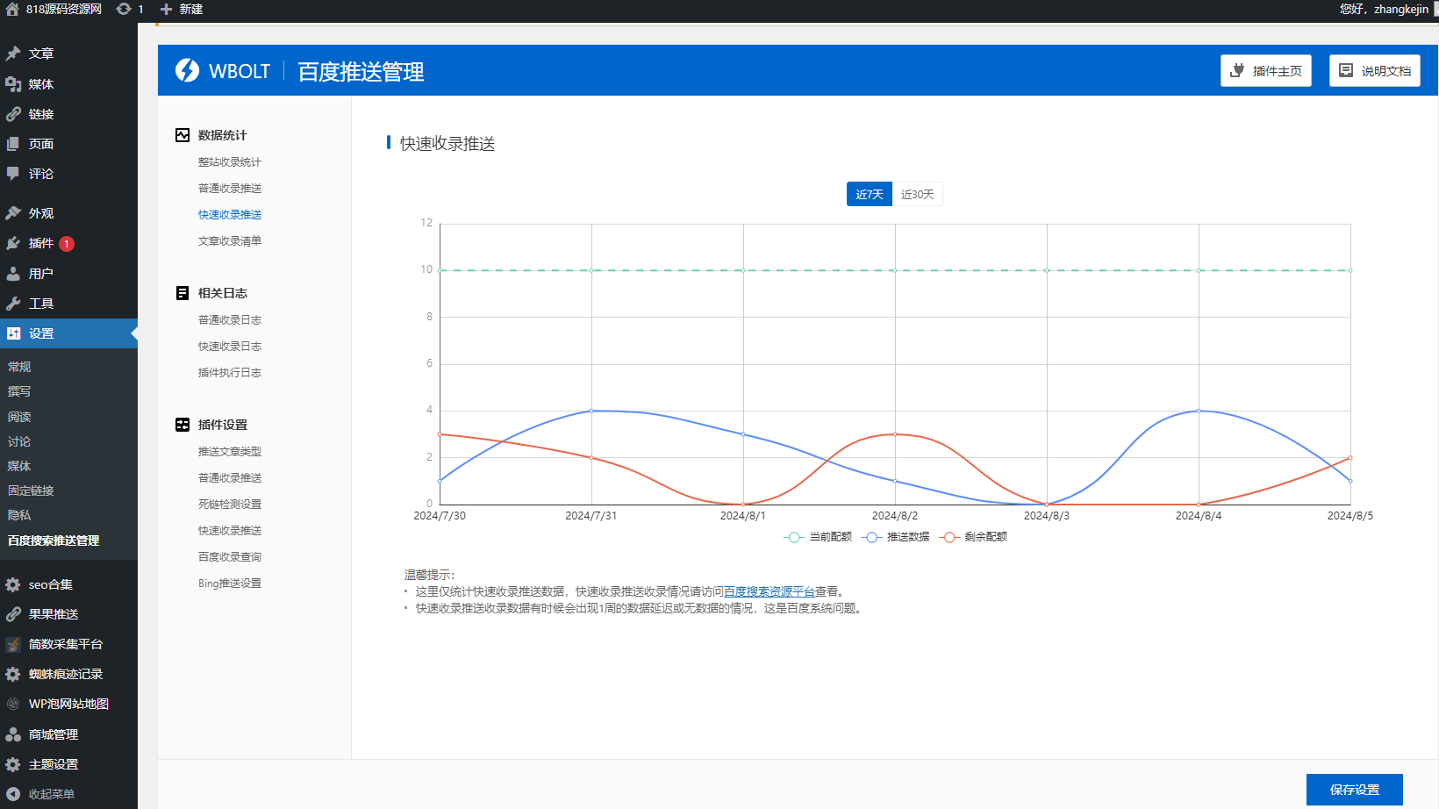Click the 设置 sliders icon
This screenshot has height=809, width=1439.
(x=13, y=333)
